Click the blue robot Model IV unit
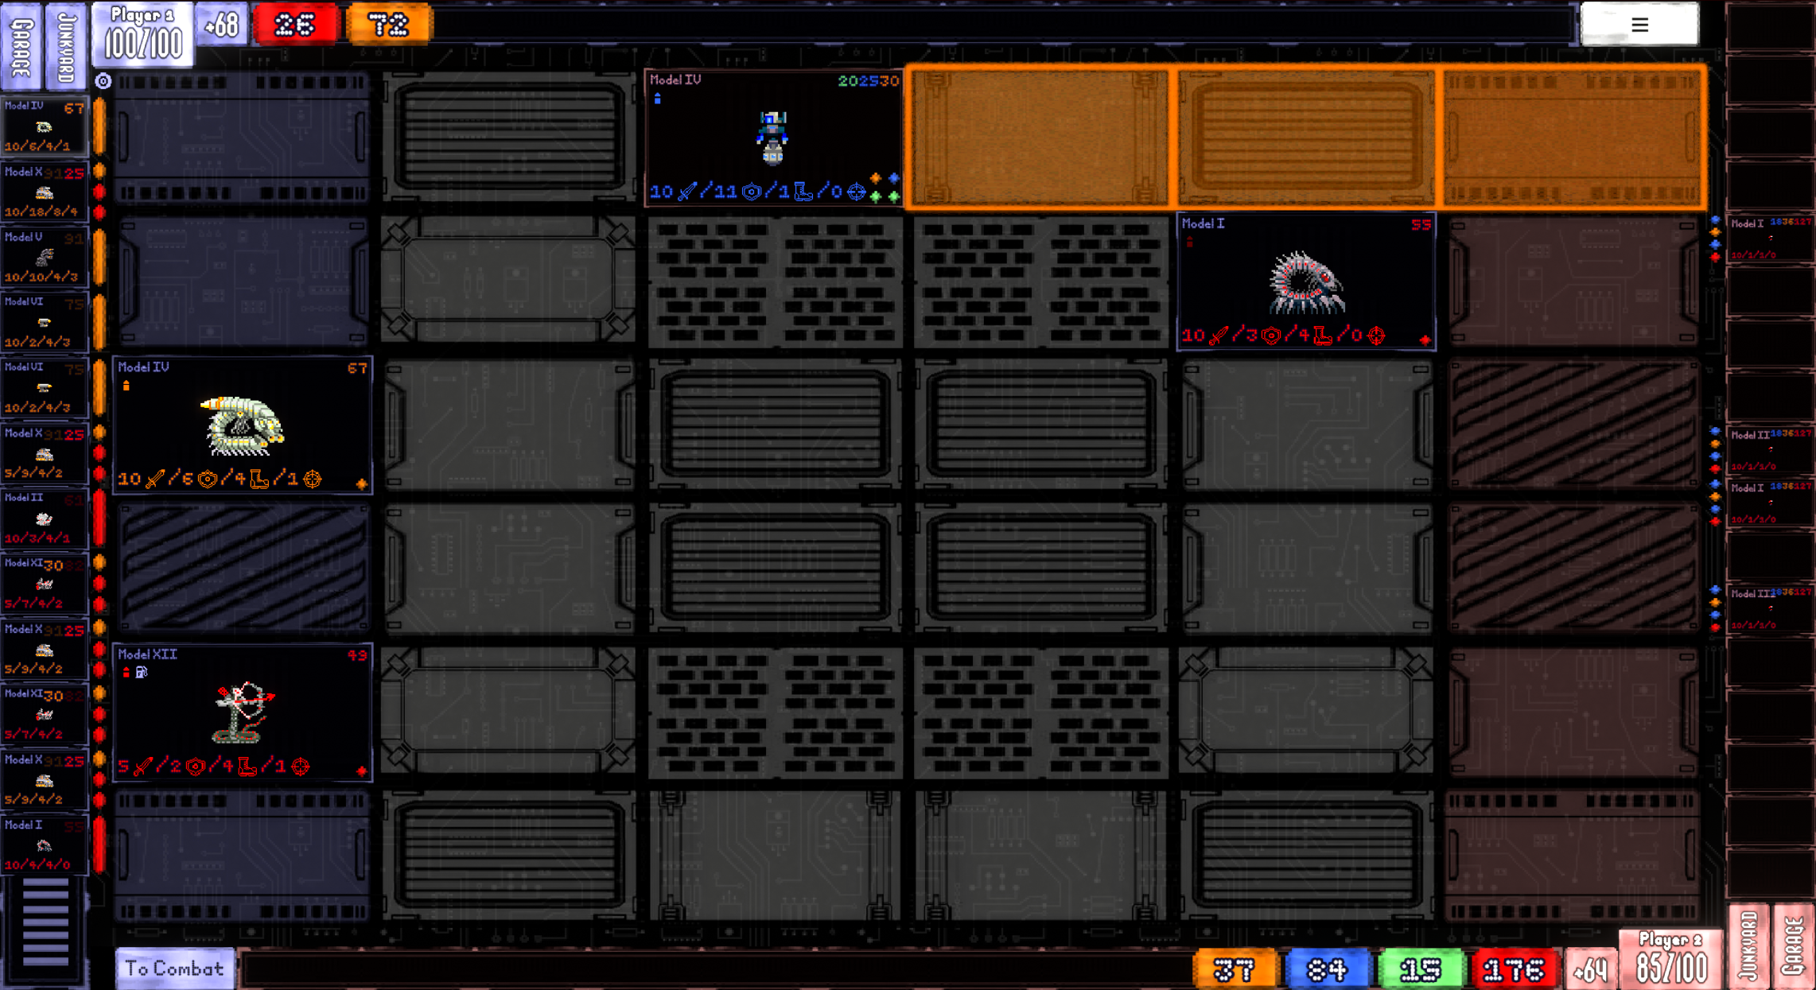 [772, 138]
